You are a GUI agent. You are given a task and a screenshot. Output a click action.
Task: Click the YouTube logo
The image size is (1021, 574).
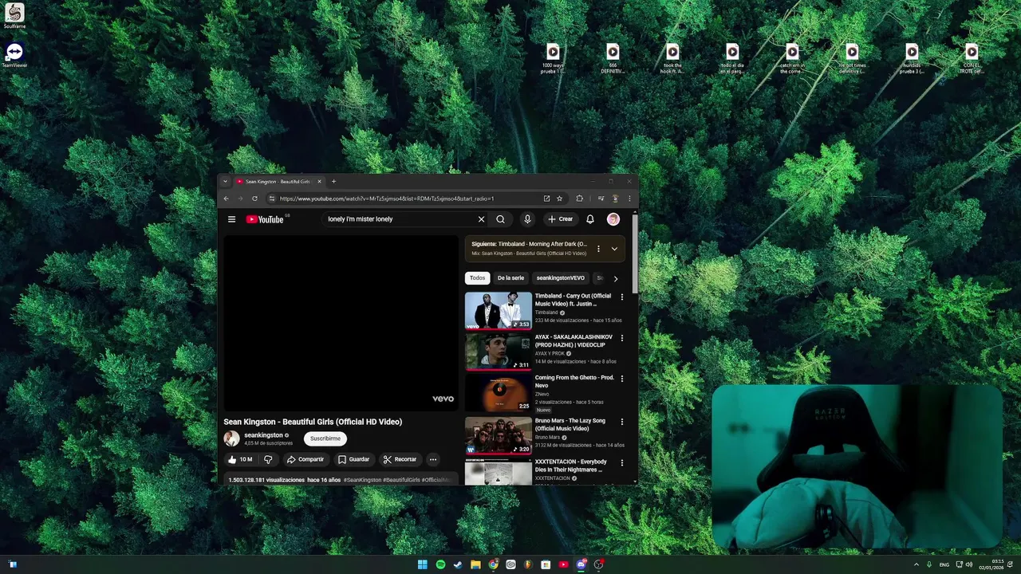265,219
